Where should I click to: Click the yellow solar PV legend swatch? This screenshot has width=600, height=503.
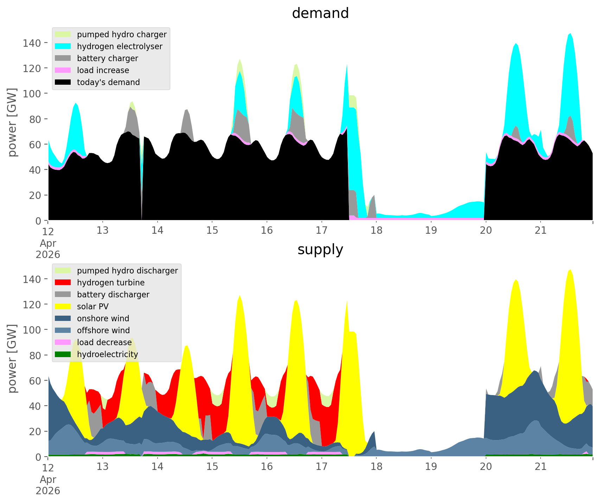(x=63, y=307)
